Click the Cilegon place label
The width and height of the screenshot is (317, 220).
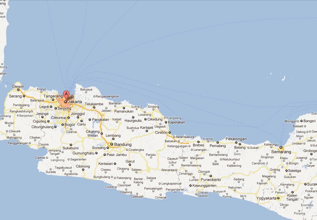point(18,86)
